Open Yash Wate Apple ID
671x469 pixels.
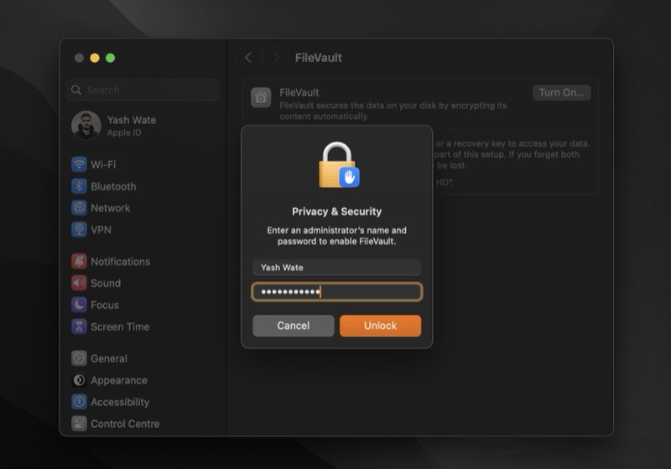click(114, 126)
